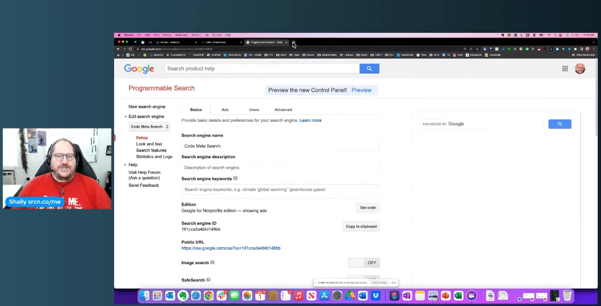The height and width of the screenshot is (306, 601).
Task: Show help for Search engine keywords
Action: point(235,178)
